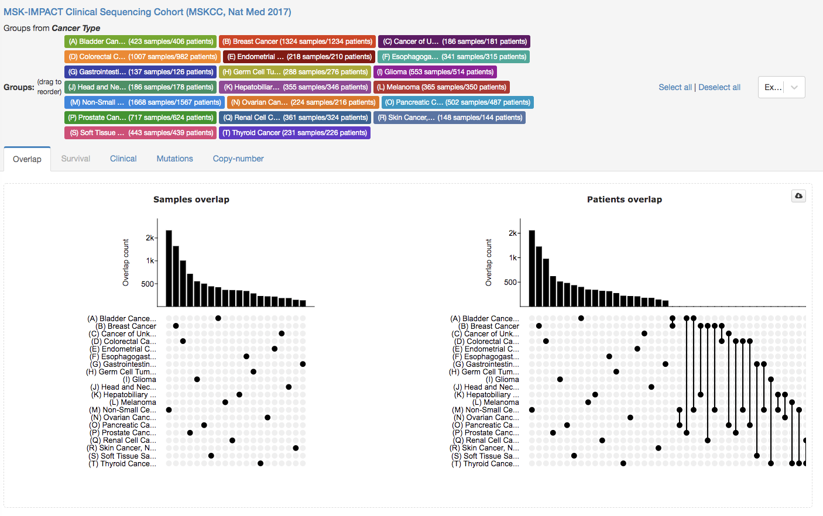Switch to the Survival tab
Viewport: 823px width, 516px height.
coord(76,158)
